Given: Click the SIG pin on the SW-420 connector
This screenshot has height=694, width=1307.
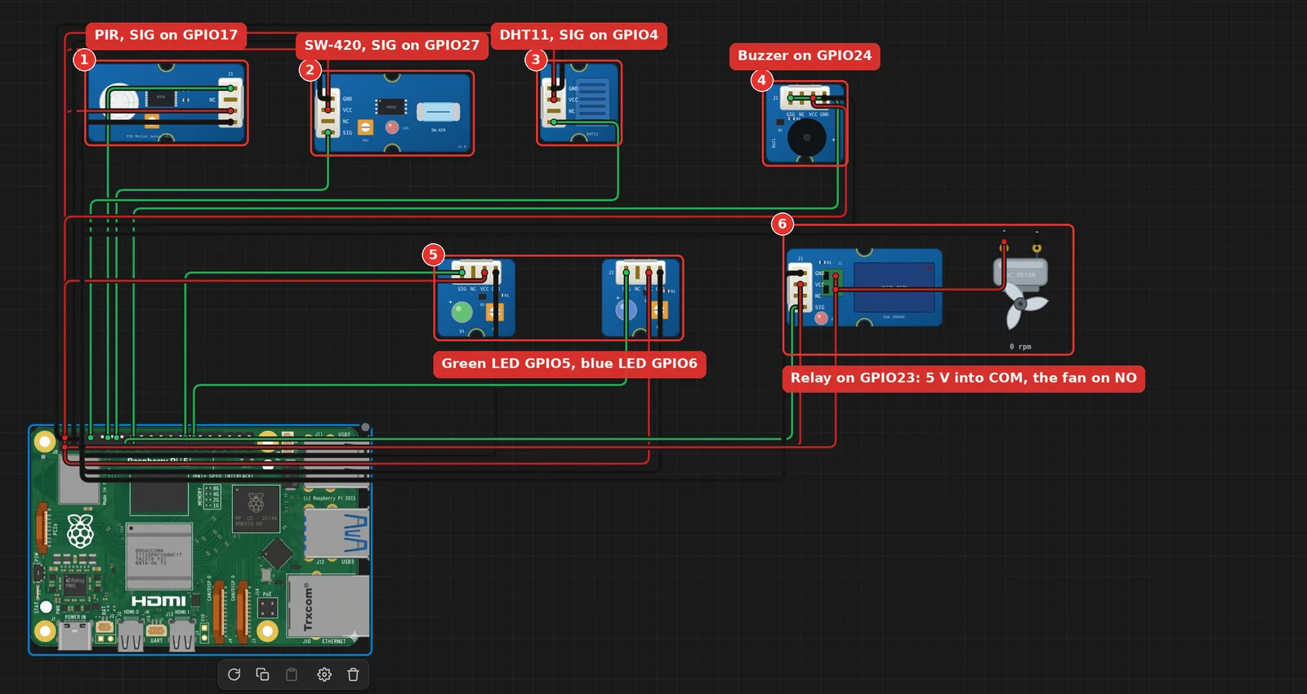Looking at the screenshot, I should [328, 132].
